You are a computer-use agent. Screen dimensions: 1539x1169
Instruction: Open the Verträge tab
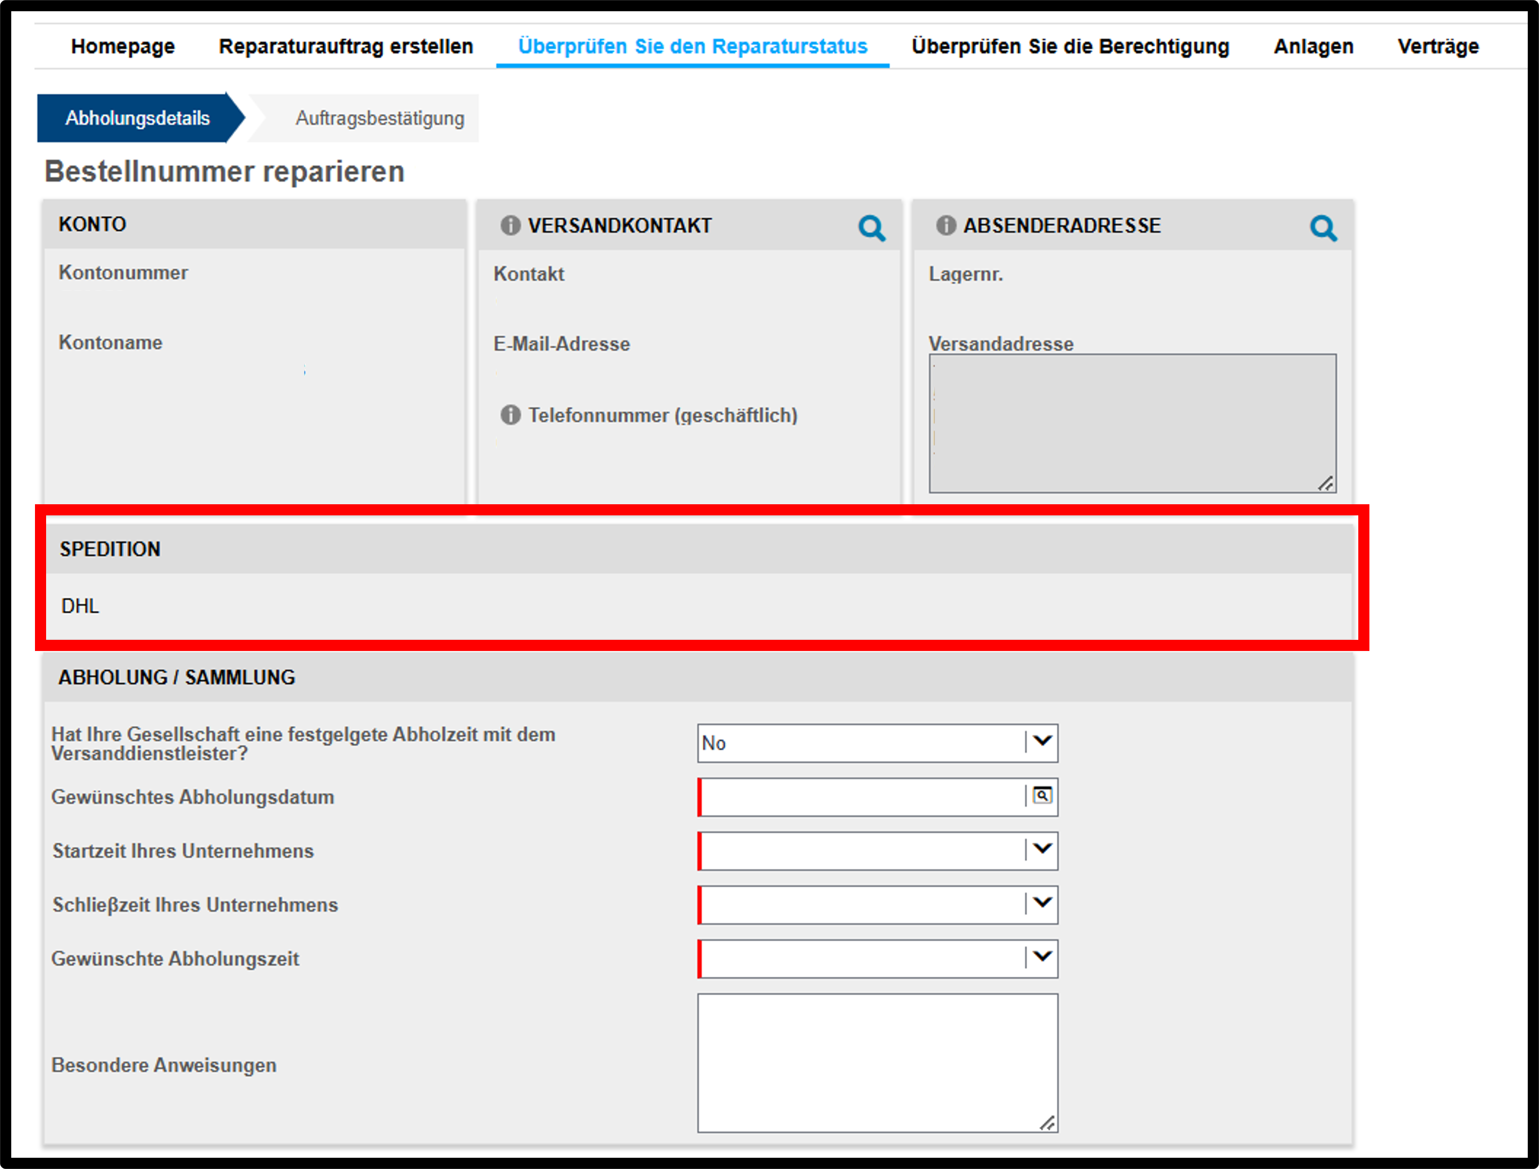point(1438,47)
